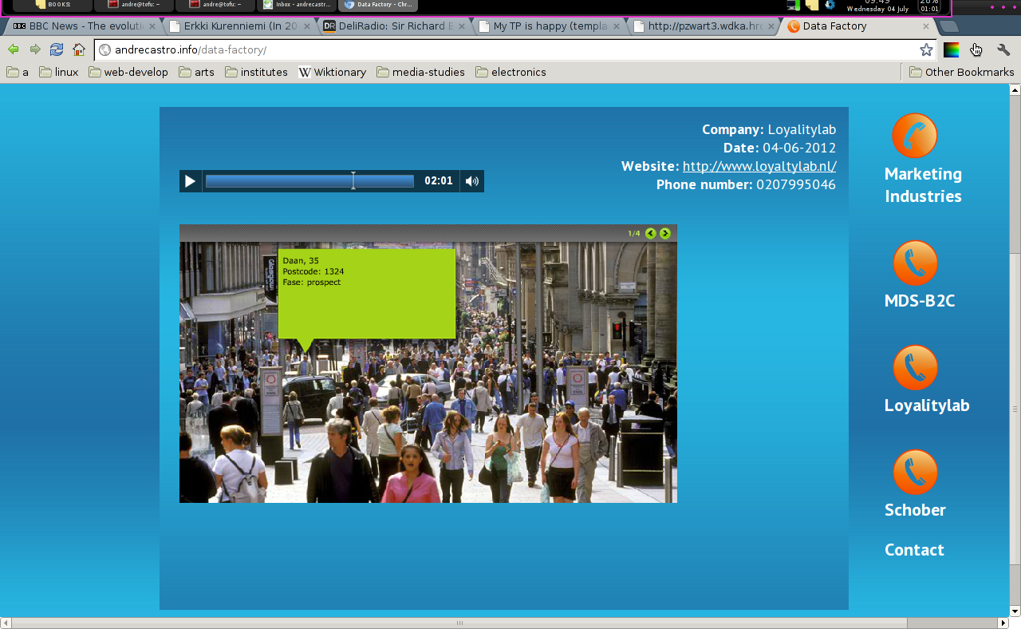Open the linux bookmarks folder

(59, 72)
